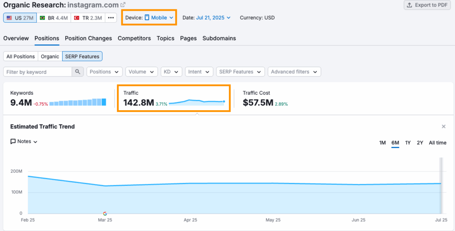Go to the Competitors tab

(134, 38)
